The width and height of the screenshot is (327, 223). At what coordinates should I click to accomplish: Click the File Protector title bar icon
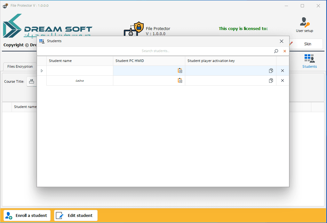coord(5,6)
